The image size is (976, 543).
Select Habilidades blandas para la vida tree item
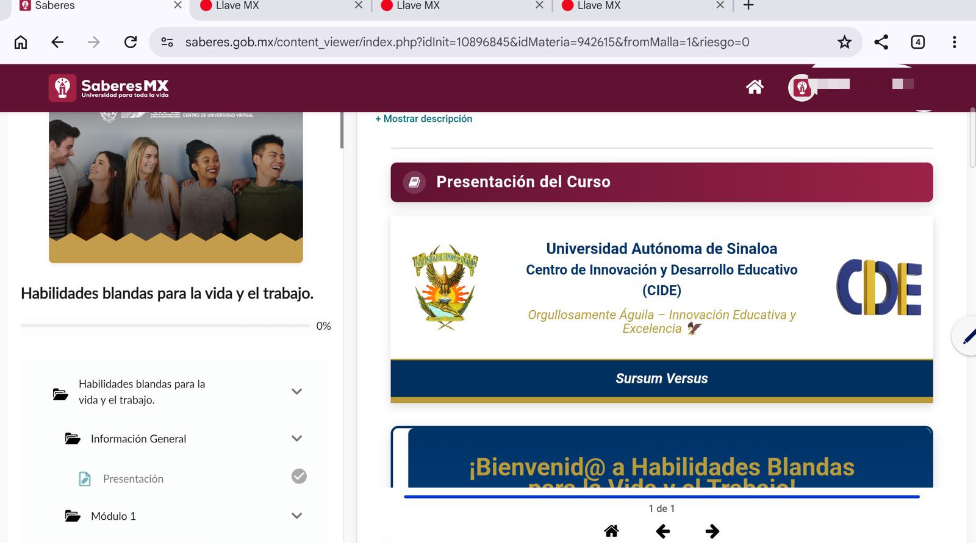click(x=142, y=392)
